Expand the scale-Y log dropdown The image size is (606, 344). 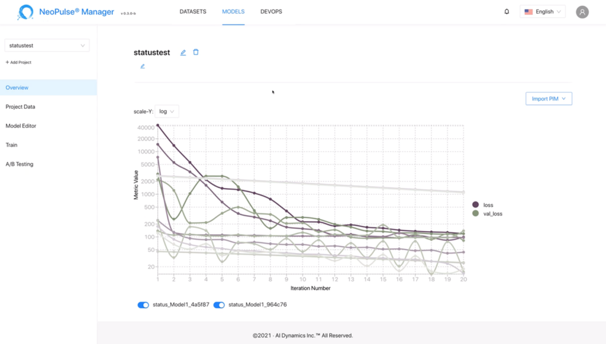(167, 111)
